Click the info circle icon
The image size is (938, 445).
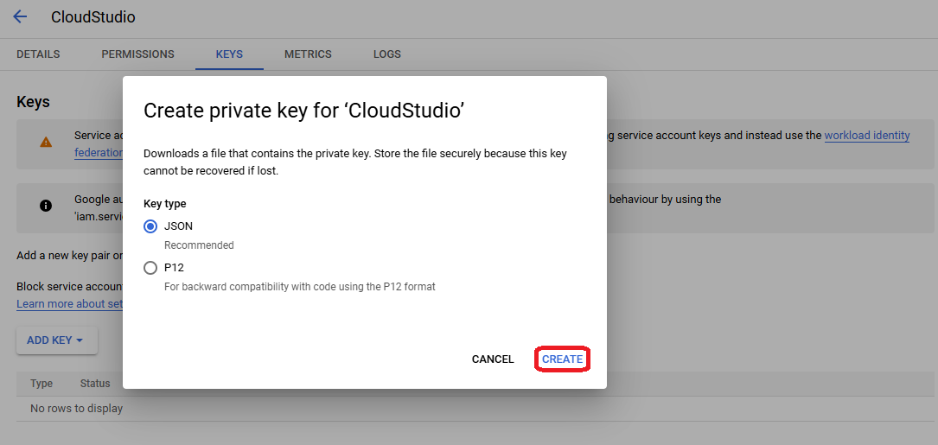(46, 206)
